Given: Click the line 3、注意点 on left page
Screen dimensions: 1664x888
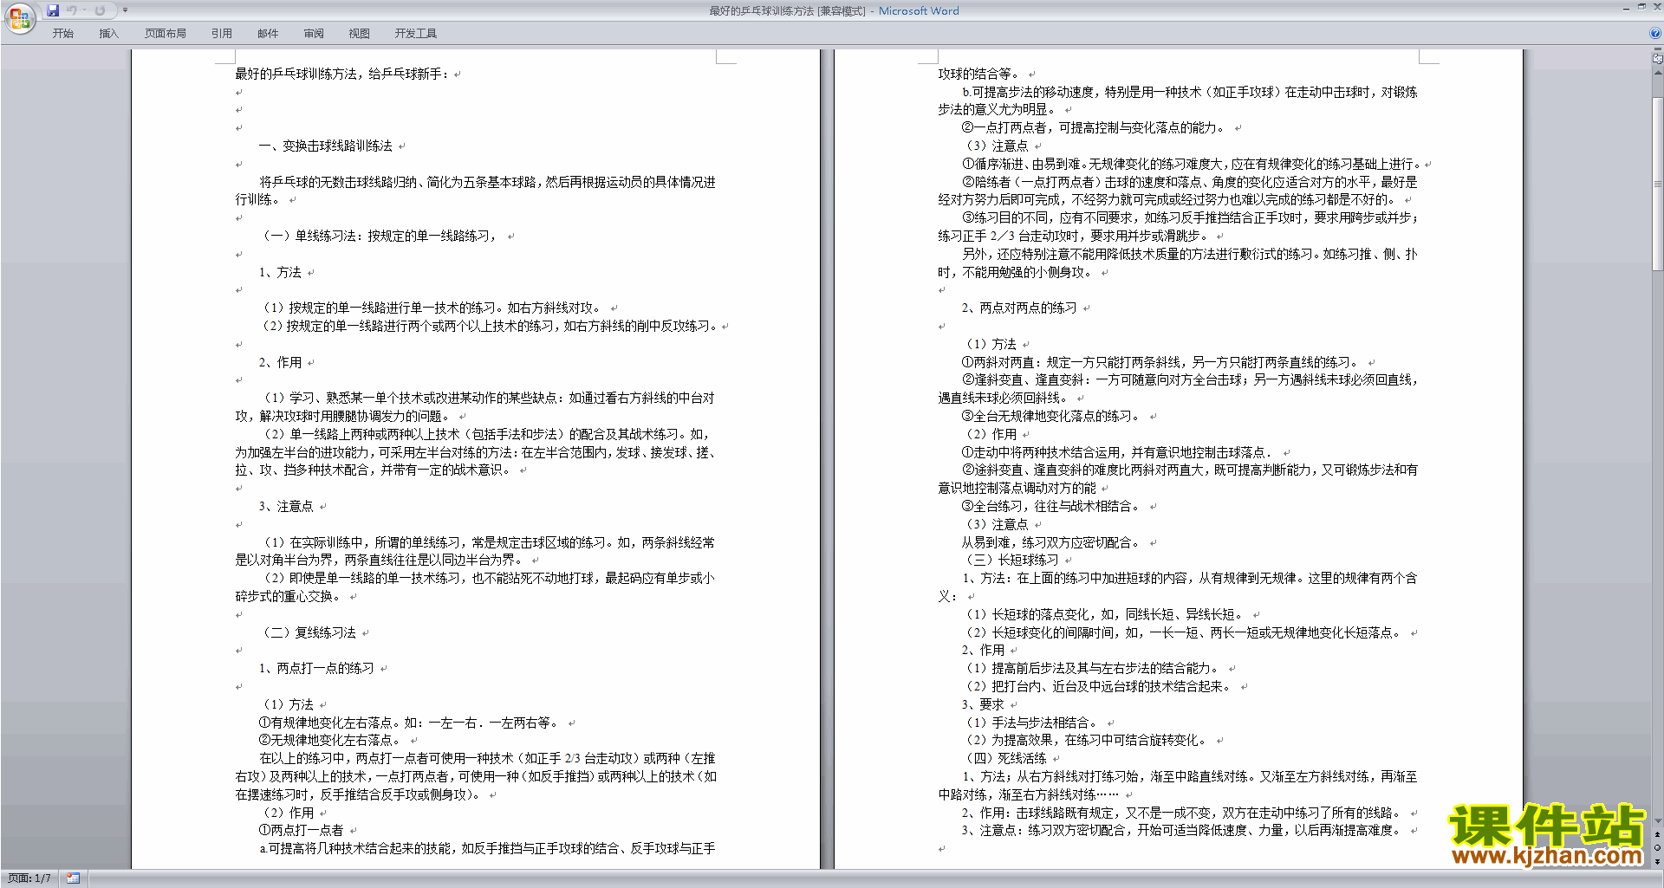Looking at the screenshot, I should (286, 506).
